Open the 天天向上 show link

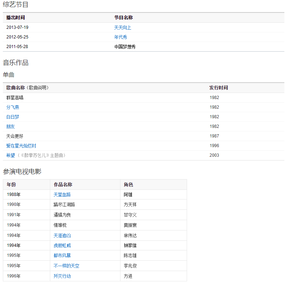coord(123,27)
